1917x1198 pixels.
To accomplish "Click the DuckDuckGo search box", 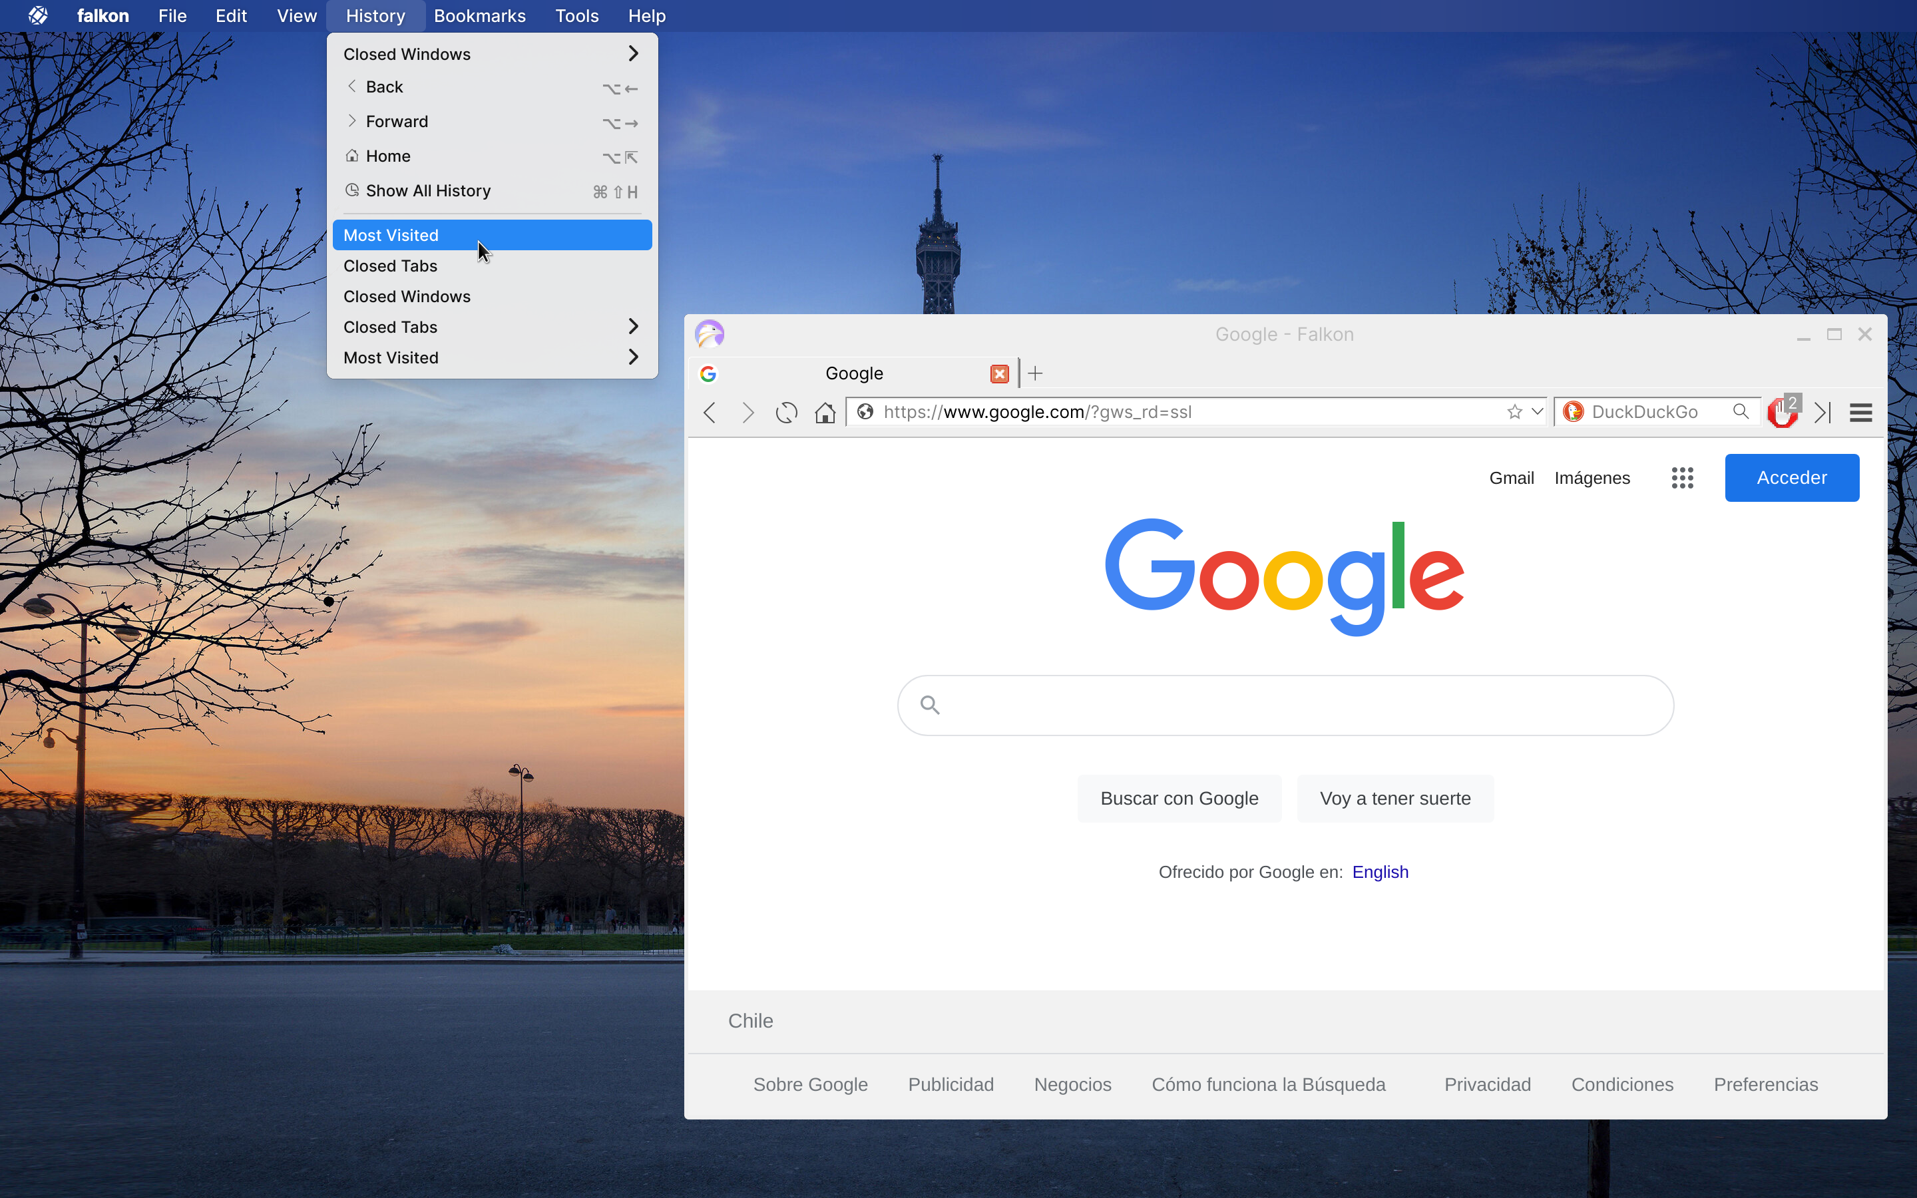I will tap(1655, 412).
